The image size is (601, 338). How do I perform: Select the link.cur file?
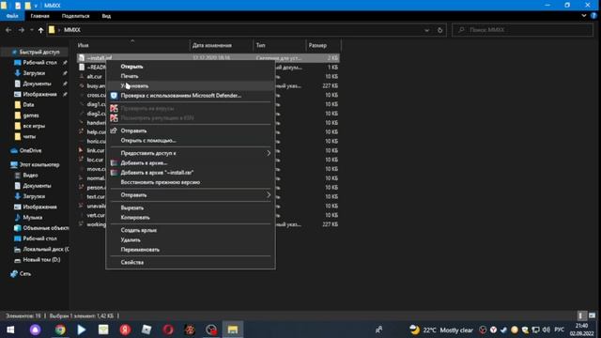[96, 150]
